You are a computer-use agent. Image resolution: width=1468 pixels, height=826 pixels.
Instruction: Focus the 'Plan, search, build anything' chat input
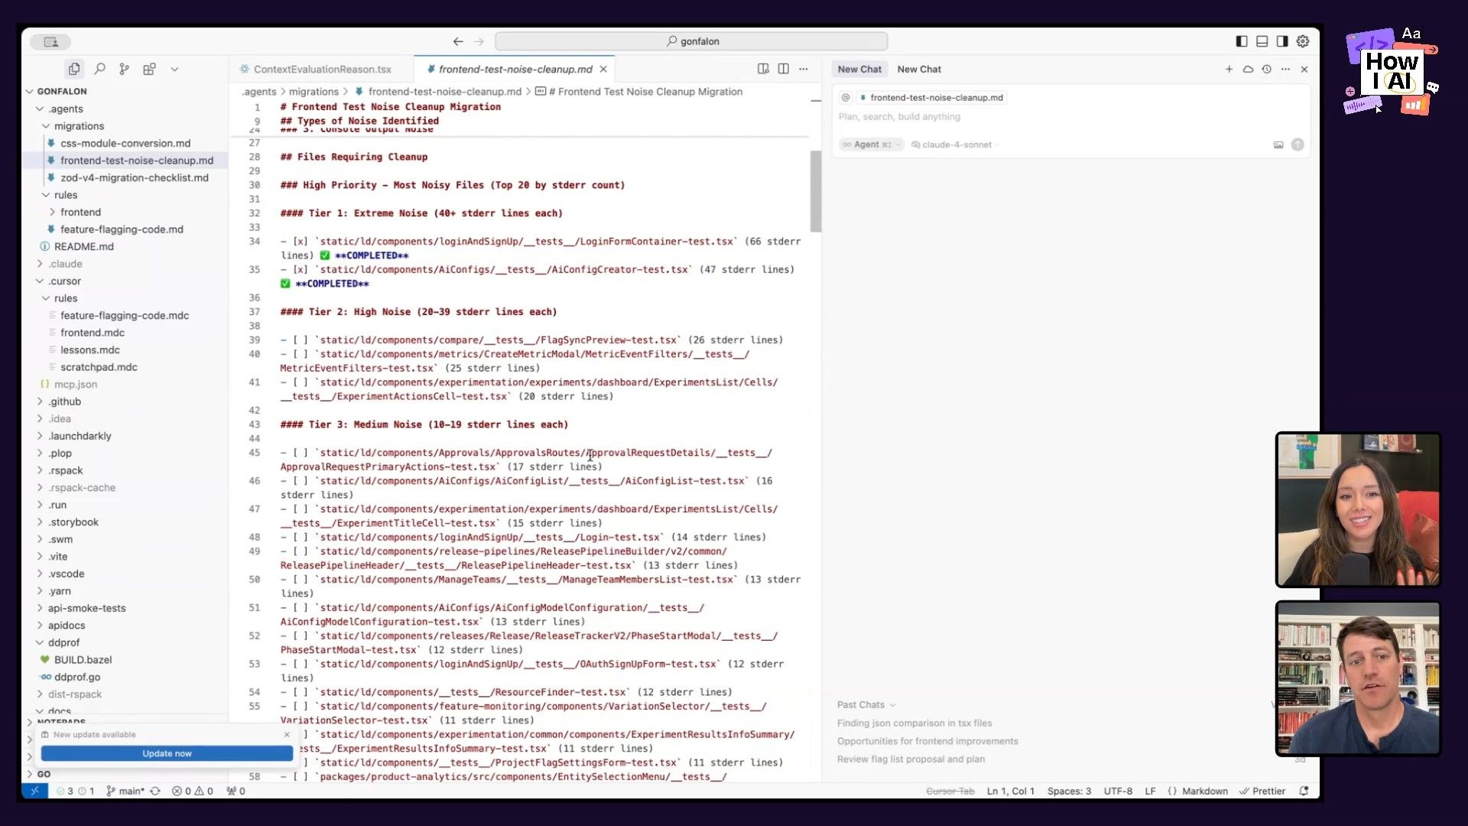click(1070, 116)
